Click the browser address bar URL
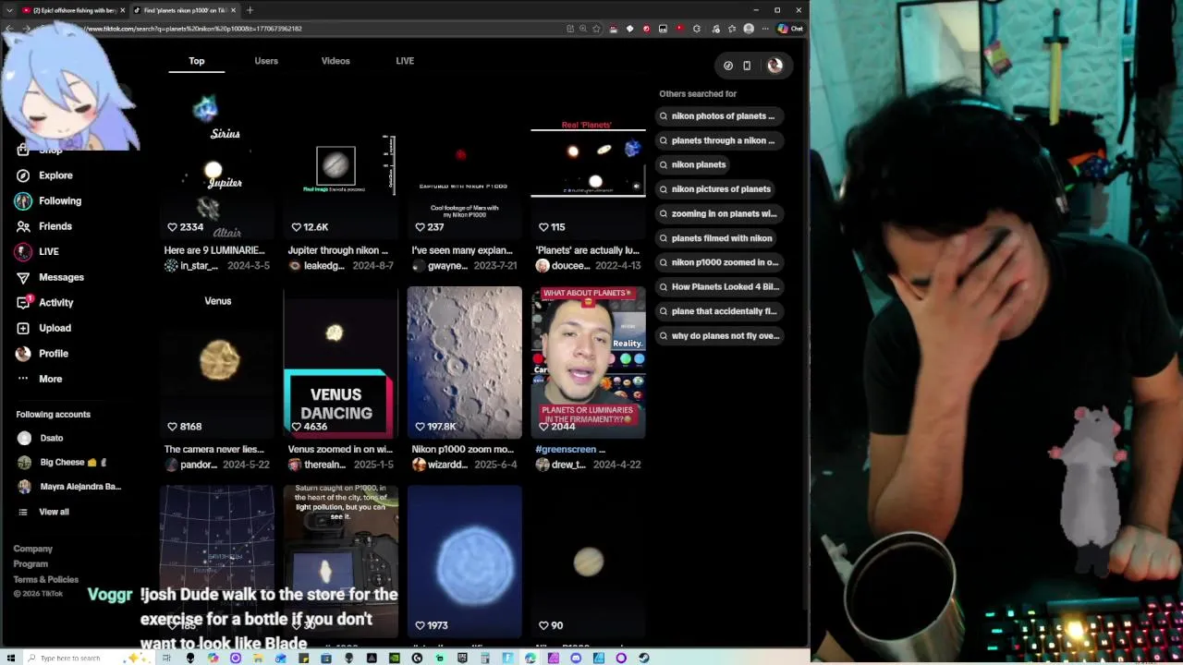This screenshot has height=665, width=1183. click(x=192, y=29)
